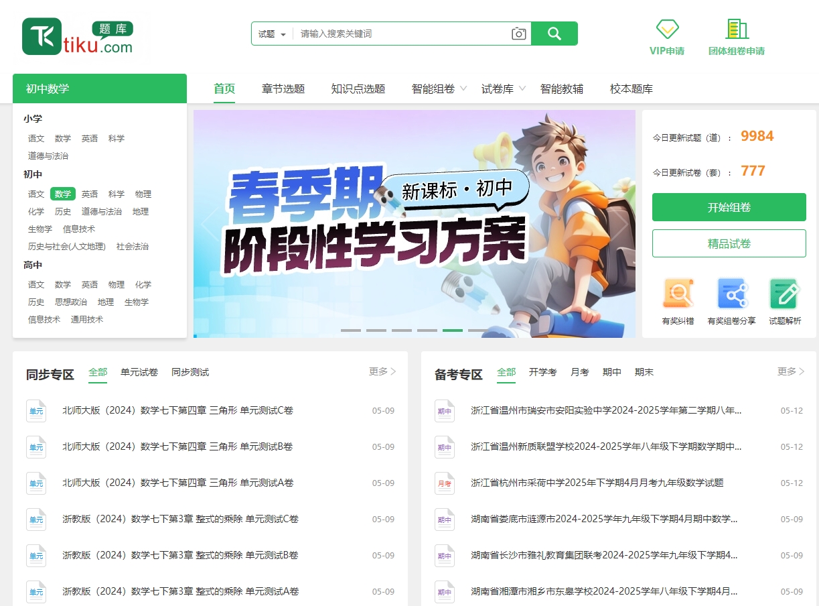Open 精品试卷 via its button
Viewport: 819px width, 606px height.
pyautogui.click(x=729, y=243)
